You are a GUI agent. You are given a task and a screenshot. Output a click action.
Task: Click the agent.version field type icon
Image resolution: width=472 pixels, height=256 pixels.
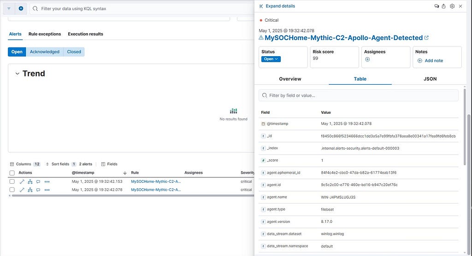tap(263, 222)
